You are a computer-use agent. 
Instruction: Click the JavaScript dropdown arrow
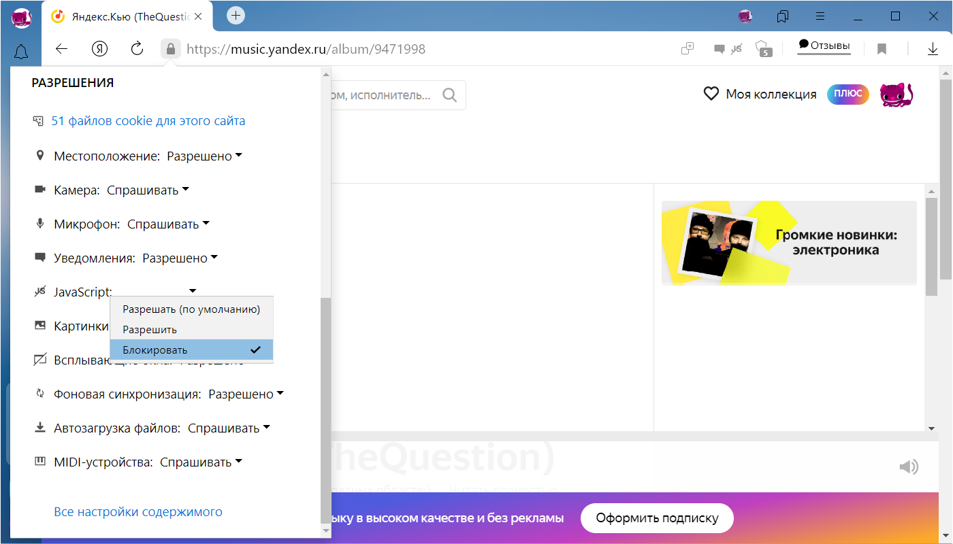pyautogui.click(x=193, y=292)
